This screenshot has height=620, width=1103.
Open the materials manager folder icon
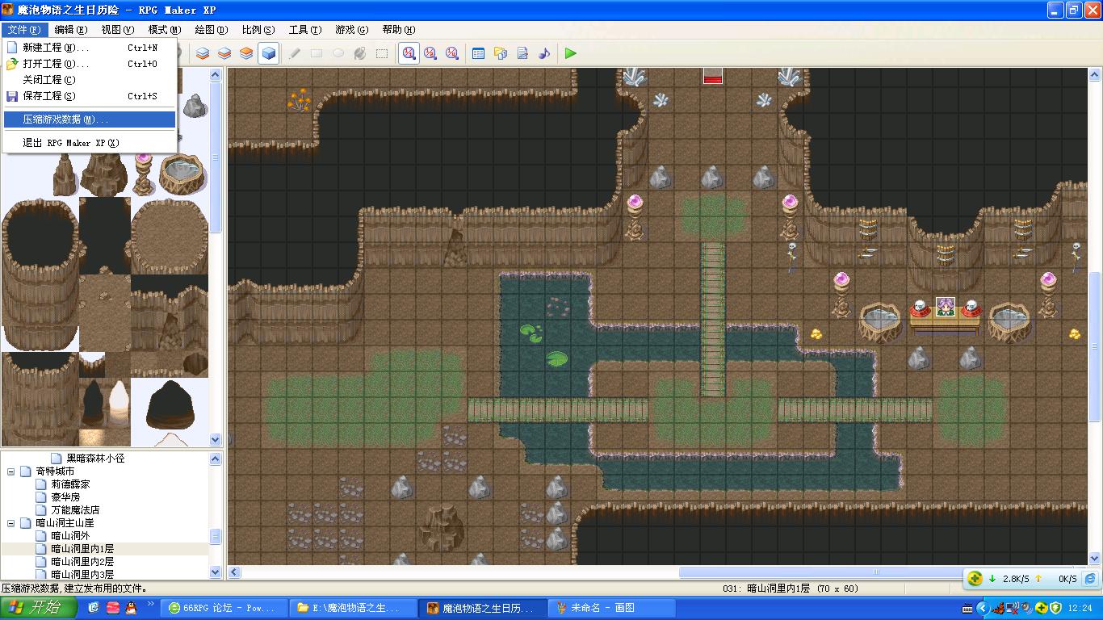(501, 53)
